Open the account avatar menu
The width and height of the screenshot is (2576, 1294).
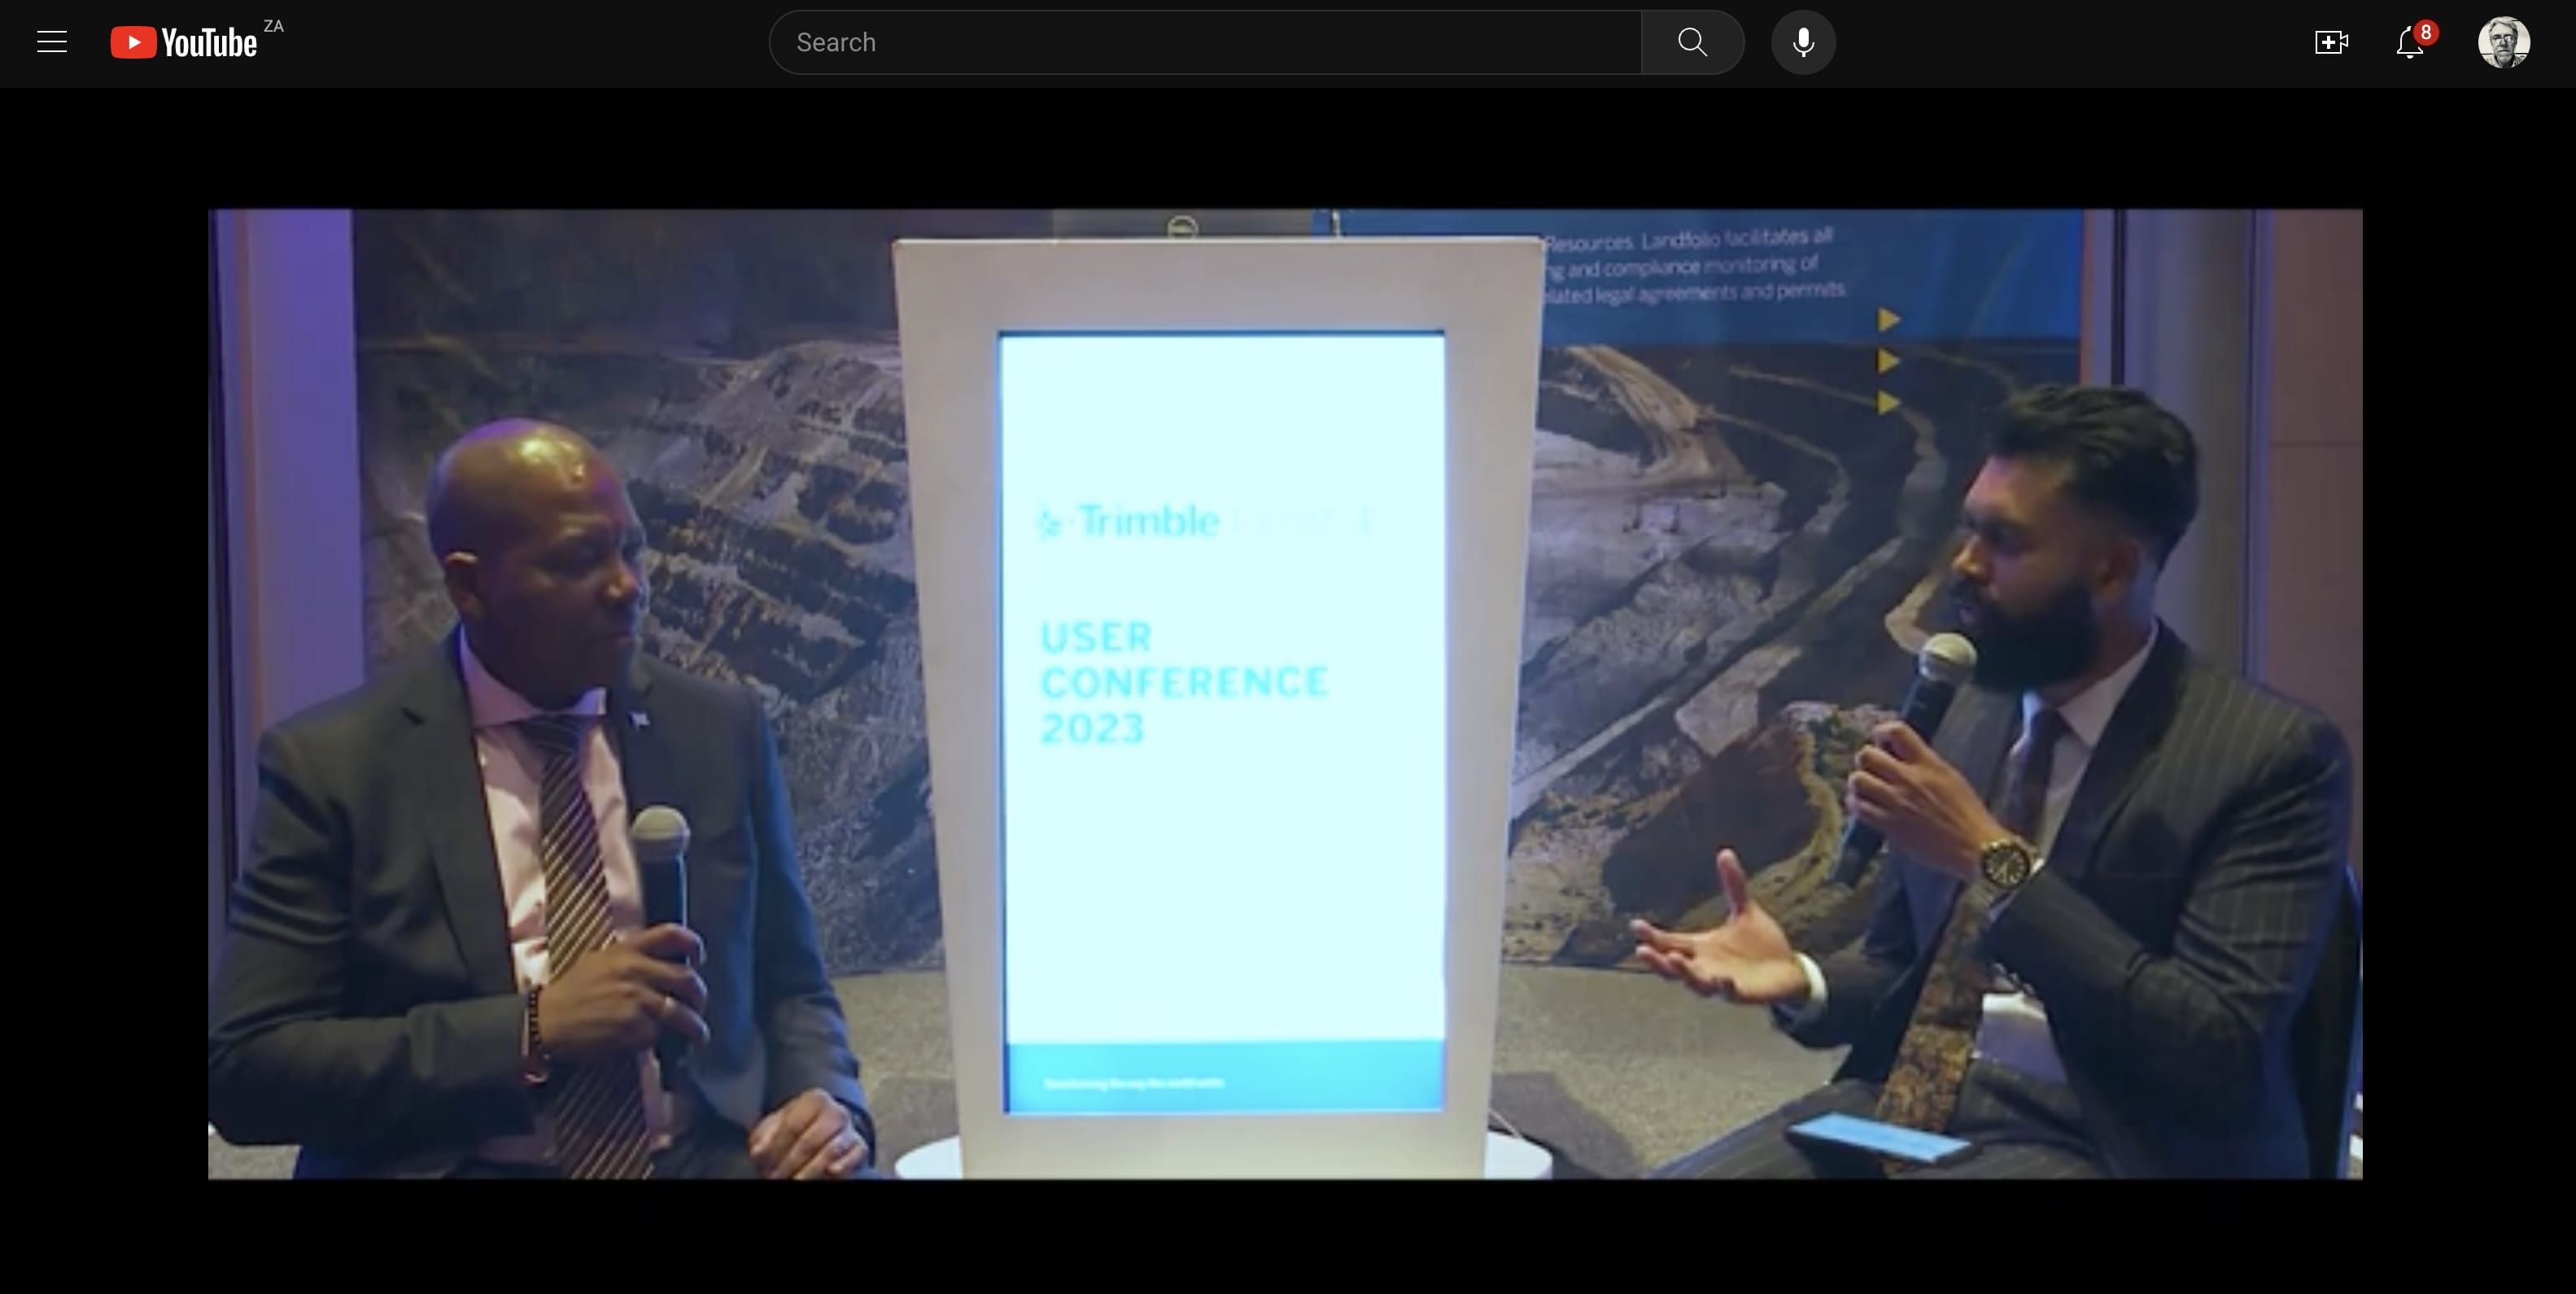click(x=2504, y=42)
